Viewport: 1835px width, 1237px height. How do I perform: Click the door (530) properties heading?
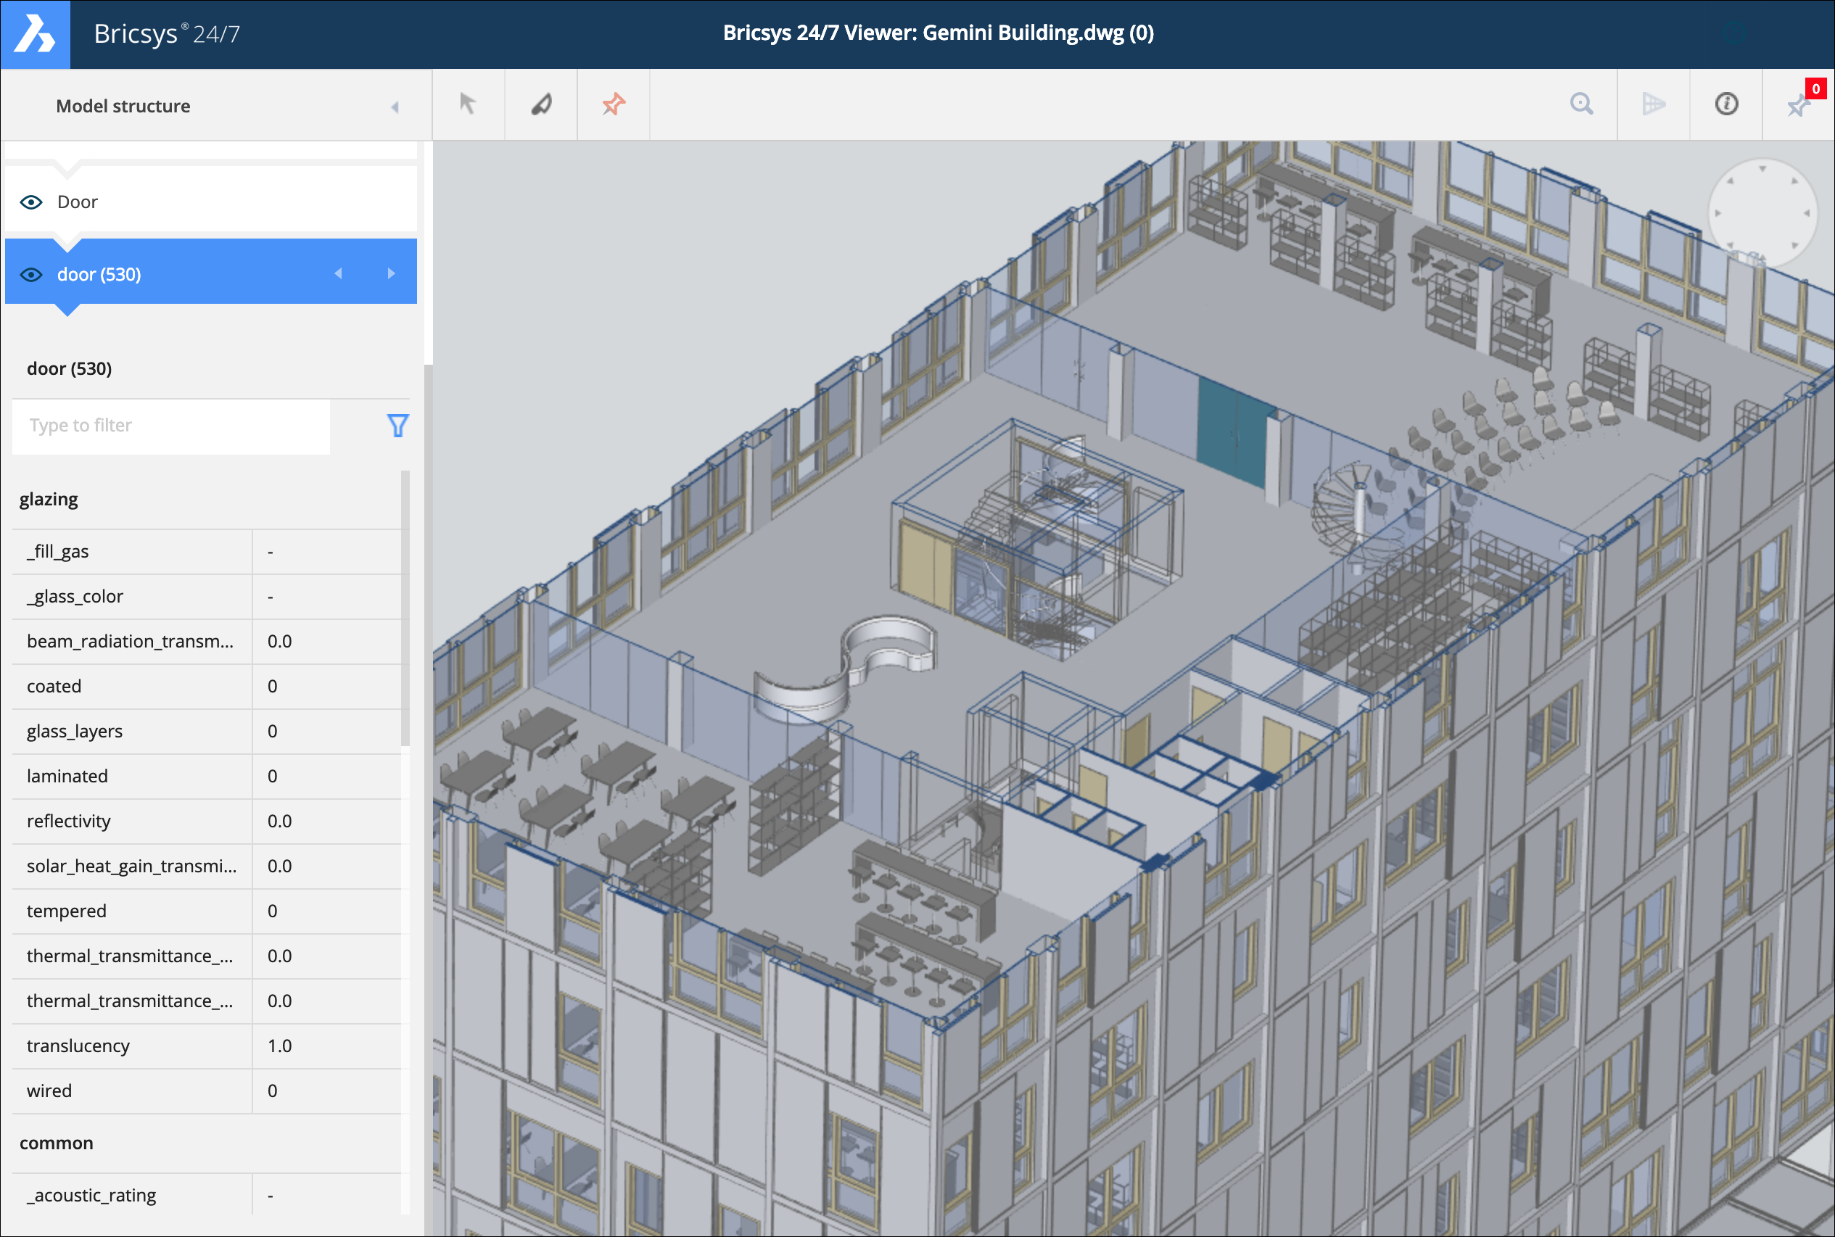(70, 369)
